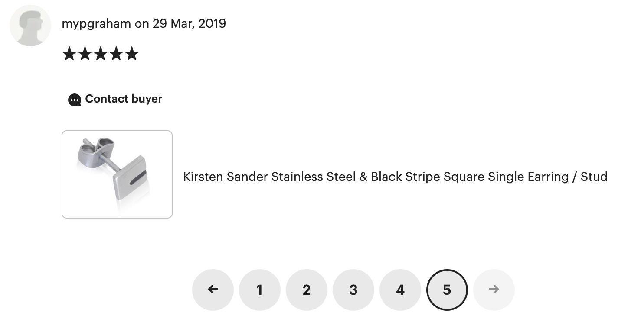Click the greyed-out next page arrow
The image size is (641, 322).
tap(494, 290)
